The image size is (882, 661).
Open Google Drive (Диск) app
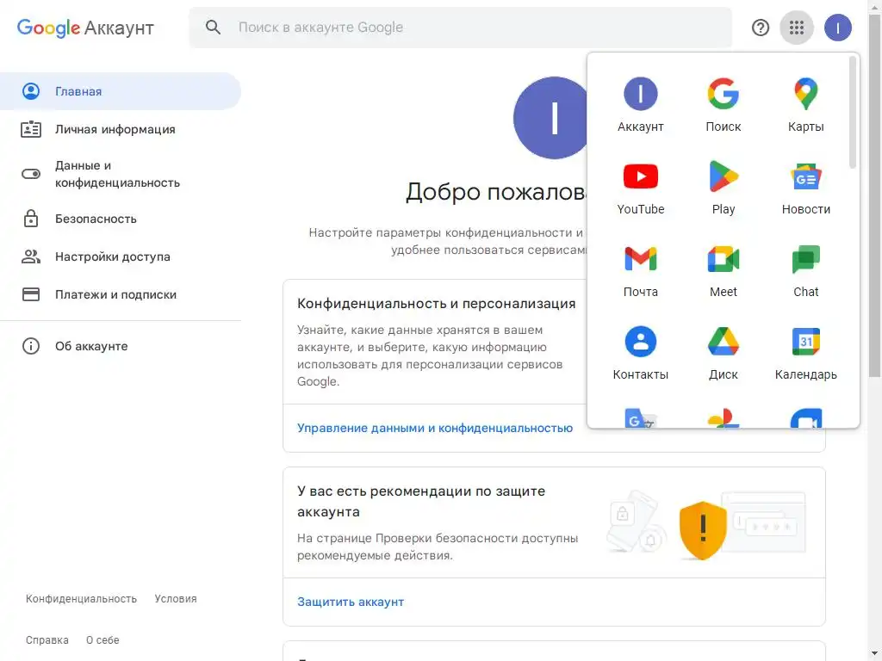723,352
